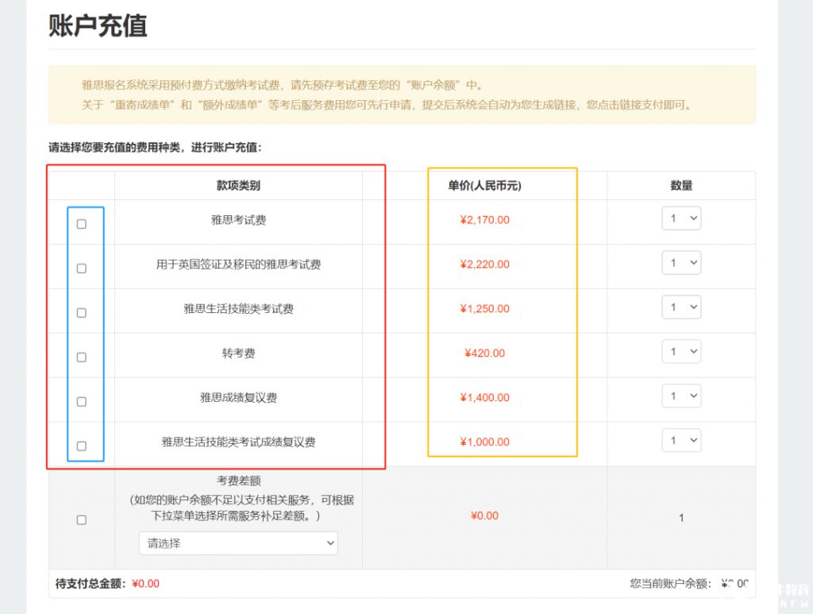Click the ¥420.00 price
This screenshot has height=614, width=813.
pos(485,353)
